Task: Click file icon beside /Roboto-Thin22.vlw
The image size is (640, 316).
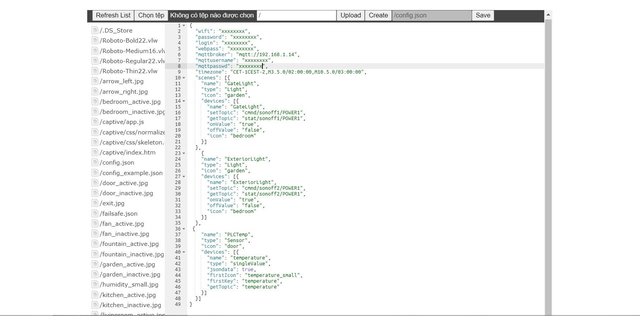Action: coord(95,71)
